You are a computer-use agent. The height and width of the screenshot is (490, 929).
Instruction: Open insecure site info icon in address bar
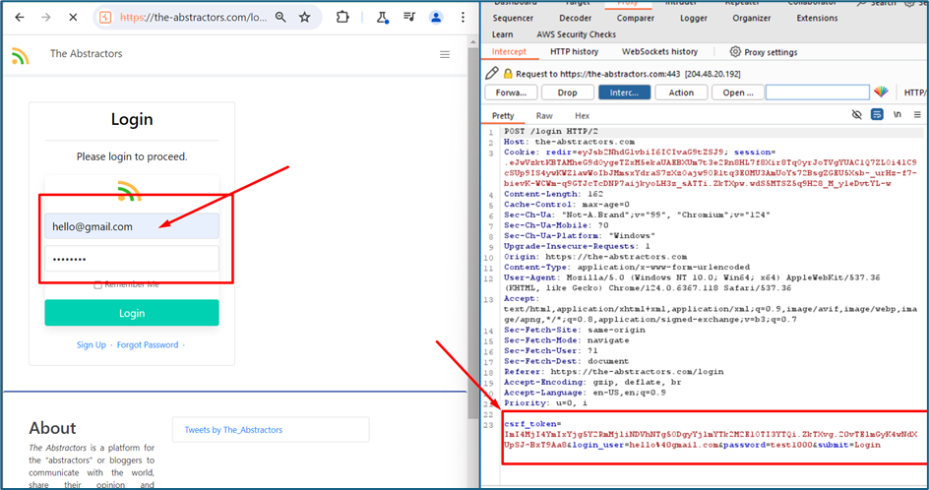pos(105,17)
